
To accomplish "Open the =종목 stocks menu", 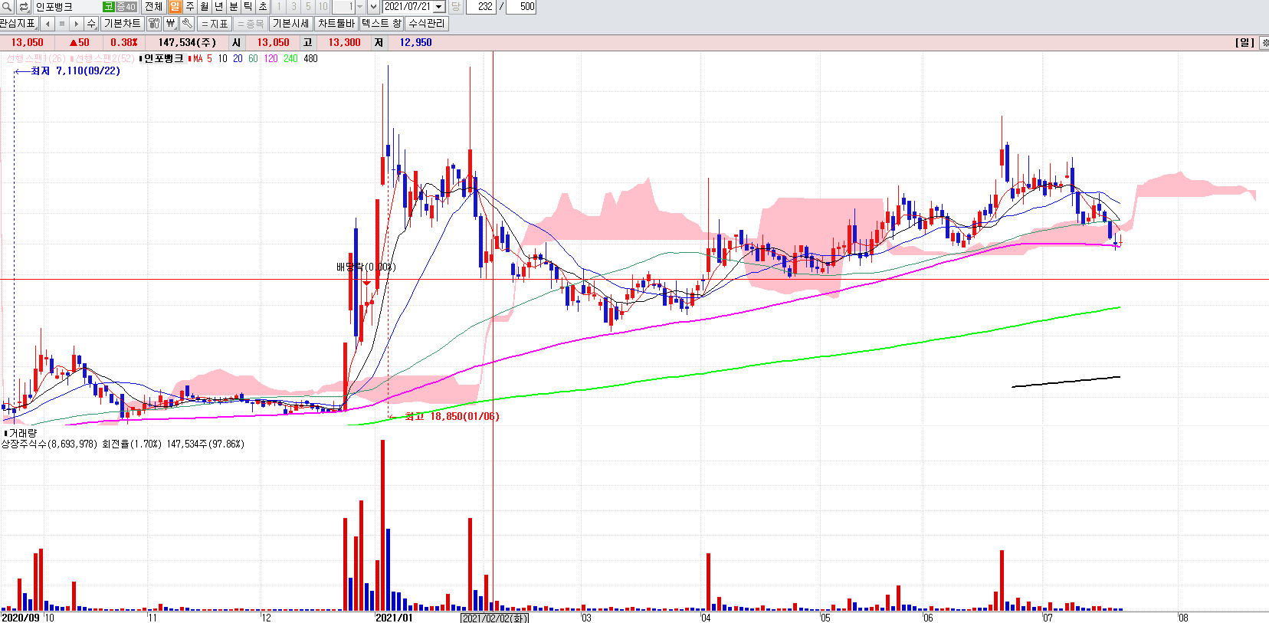I will tap(251, 24).
